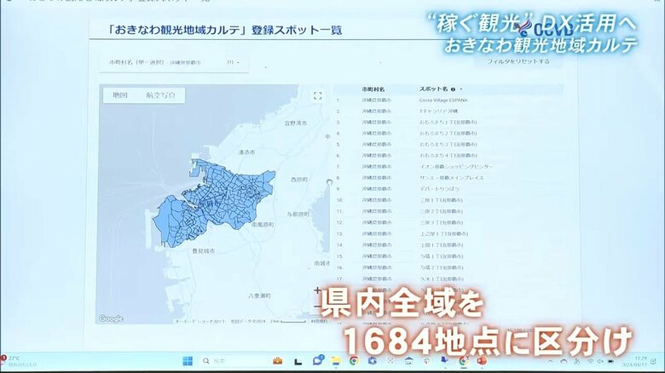The height and width of the screenshot is (373, 665).
Task: Open the first Chrome icon in the taskbar
Action: pos(353,361)
